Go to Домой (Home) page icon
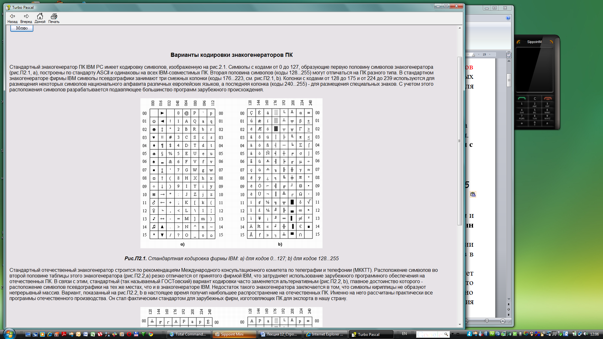The height and width of the screenshot is (339, 603). 40,16
